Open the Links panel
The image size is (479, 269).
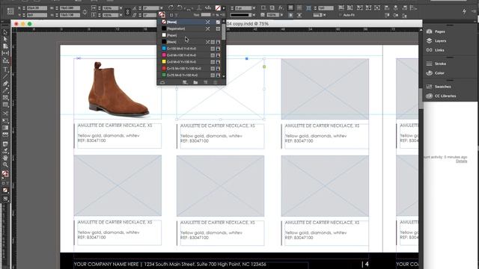tap(436, 50)
